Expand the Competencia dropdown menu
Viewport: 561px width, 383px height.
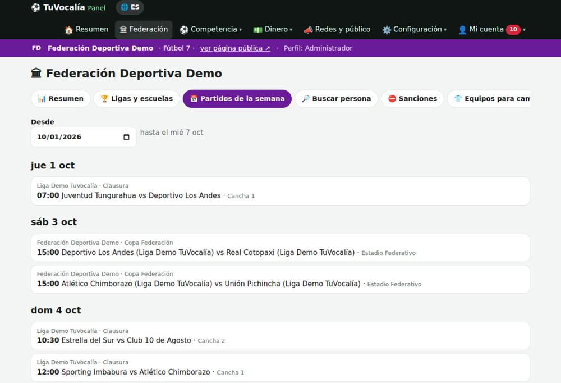coord(211,29)
